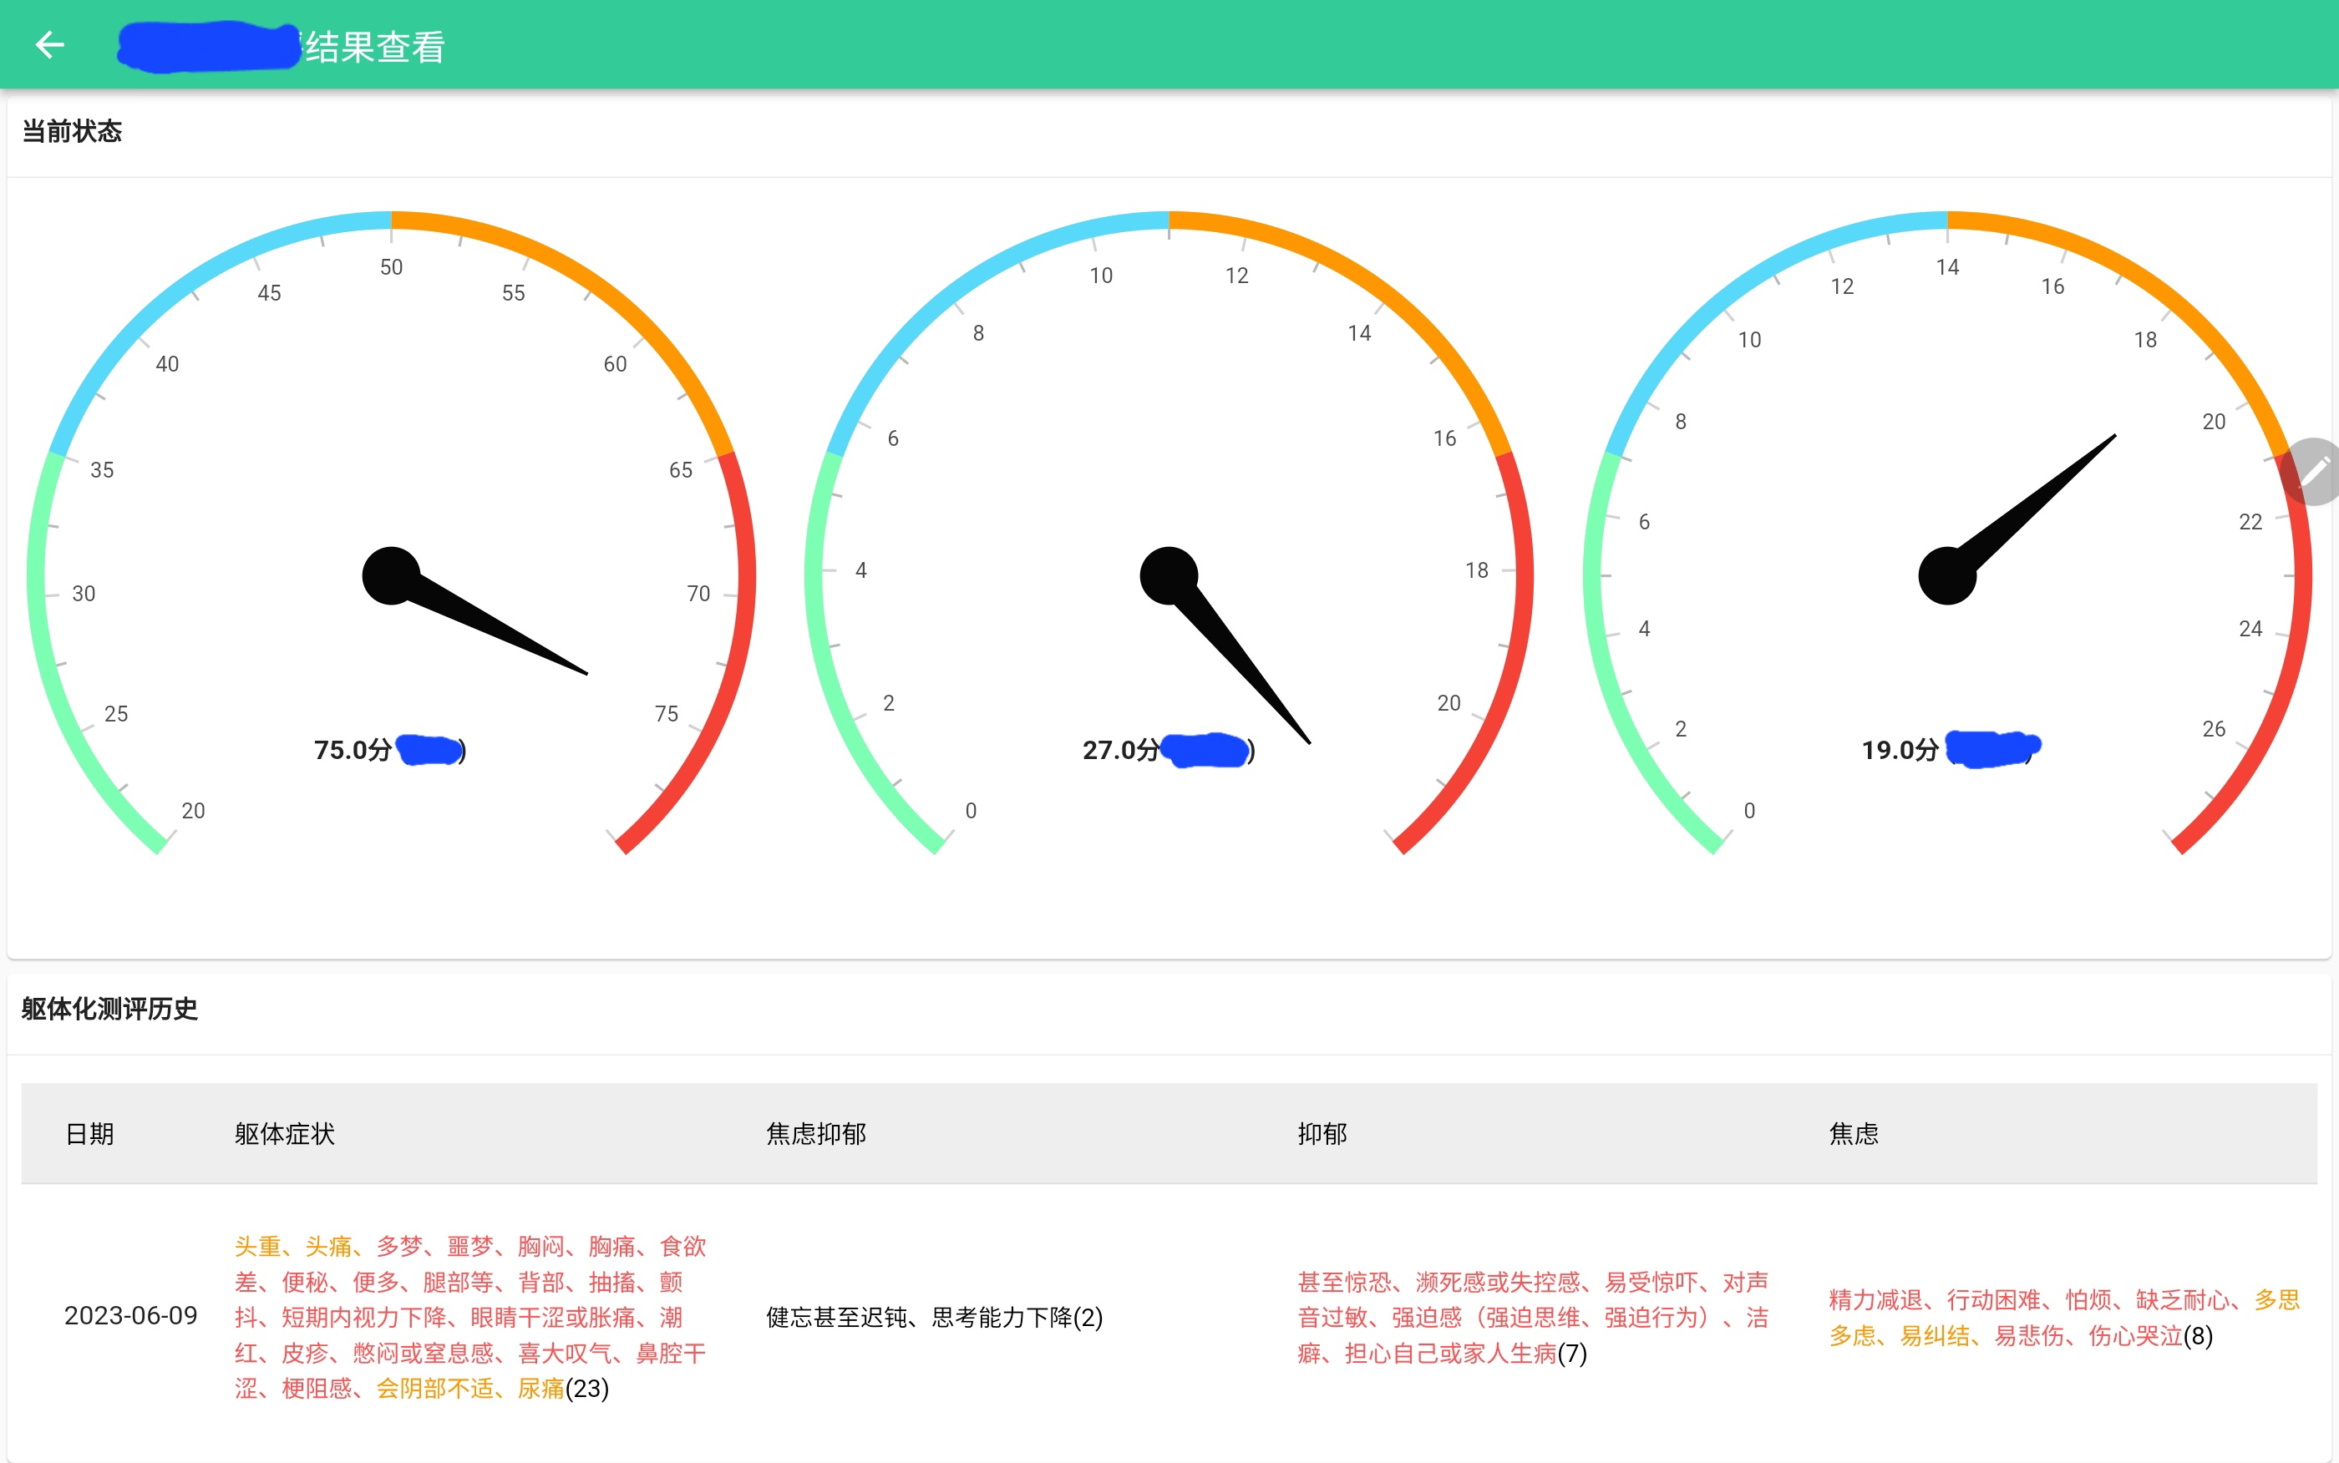Select the 当前状态 section heading

[72, 132]
